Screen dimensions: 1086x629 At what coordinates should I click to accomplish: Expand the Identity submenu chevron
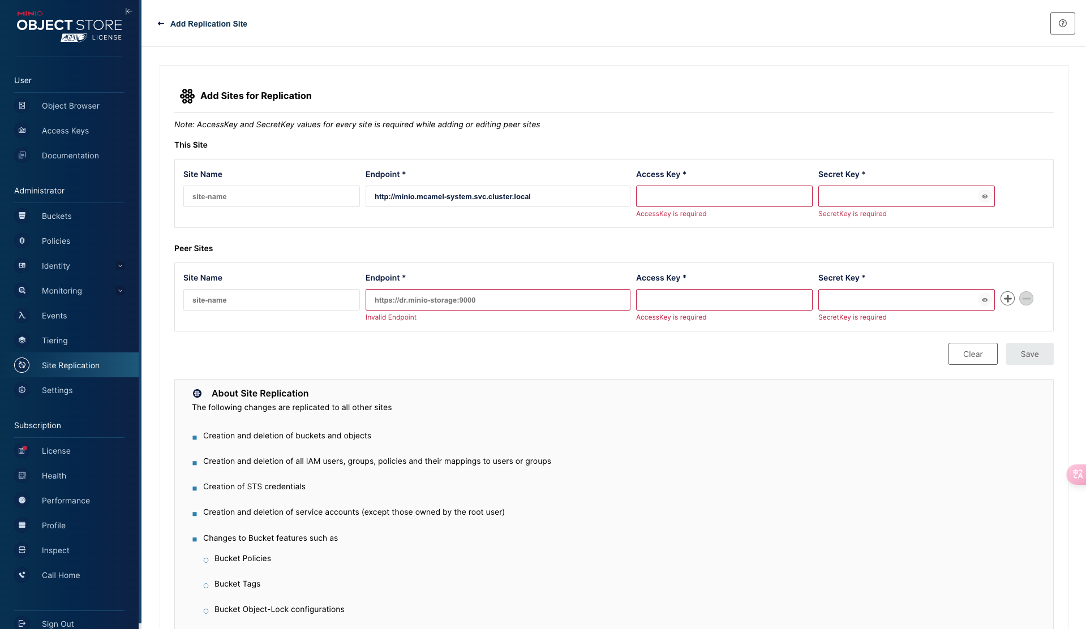click(x=120, y=266)
